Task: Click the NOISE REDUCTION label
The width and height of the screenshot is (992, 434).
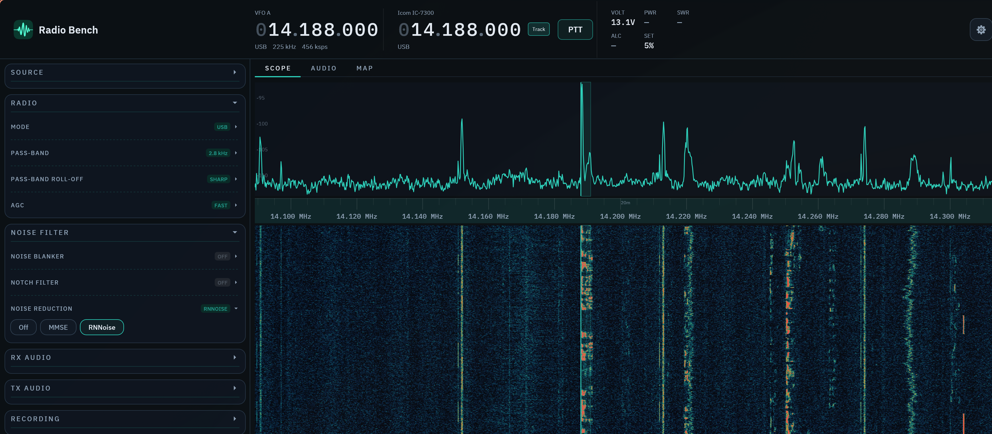Action: tap(41, 309)
